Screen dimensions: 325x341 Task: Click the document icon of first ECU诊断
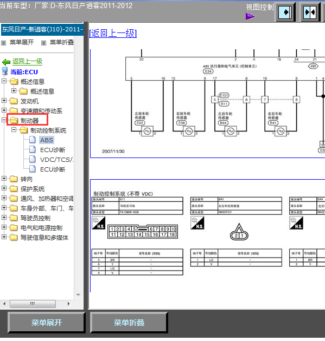point(33,149)
